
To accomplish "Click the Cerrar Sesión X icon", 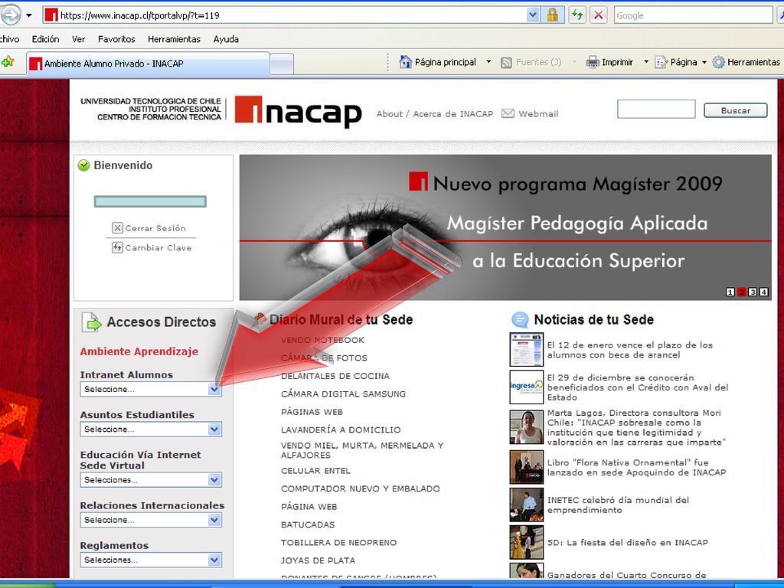I will 117,228.
